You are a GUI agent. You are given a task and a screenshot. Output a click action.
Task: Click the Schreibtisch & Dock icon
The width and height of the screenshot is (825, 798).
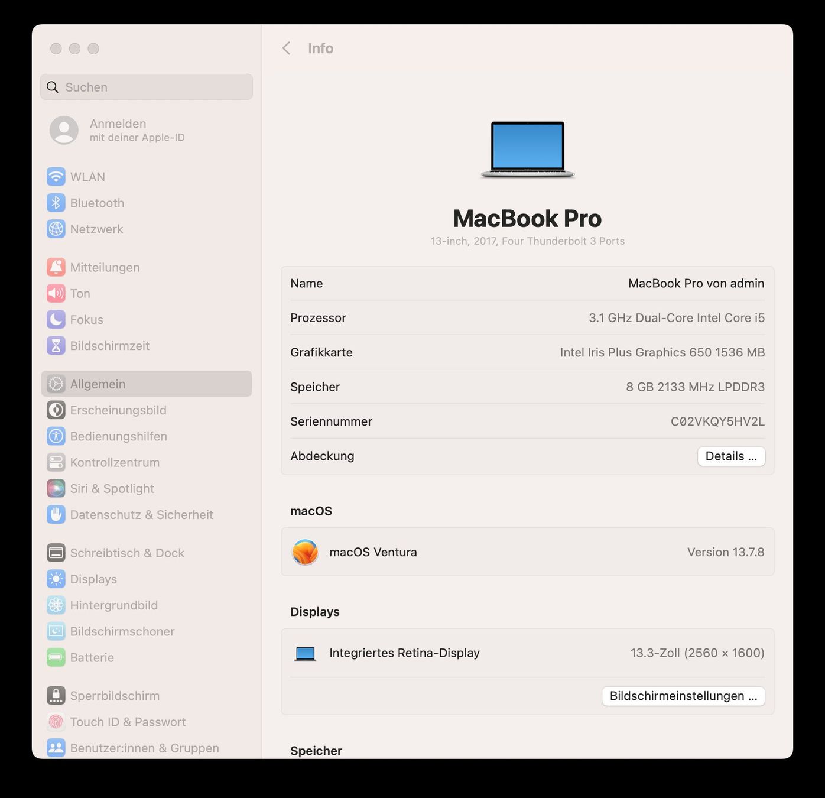[56, 553]
